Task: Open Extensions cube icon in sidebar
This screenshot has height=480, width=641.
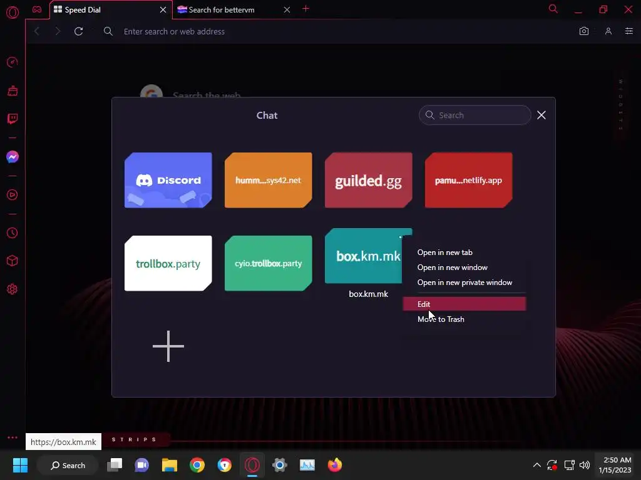Action: coord(13,261)
